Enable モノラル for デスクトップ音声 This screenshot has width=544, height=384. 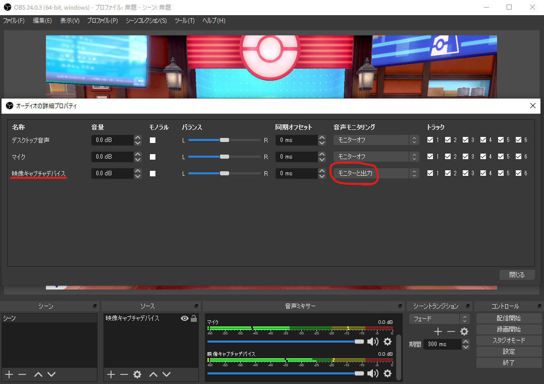[152, 140]
